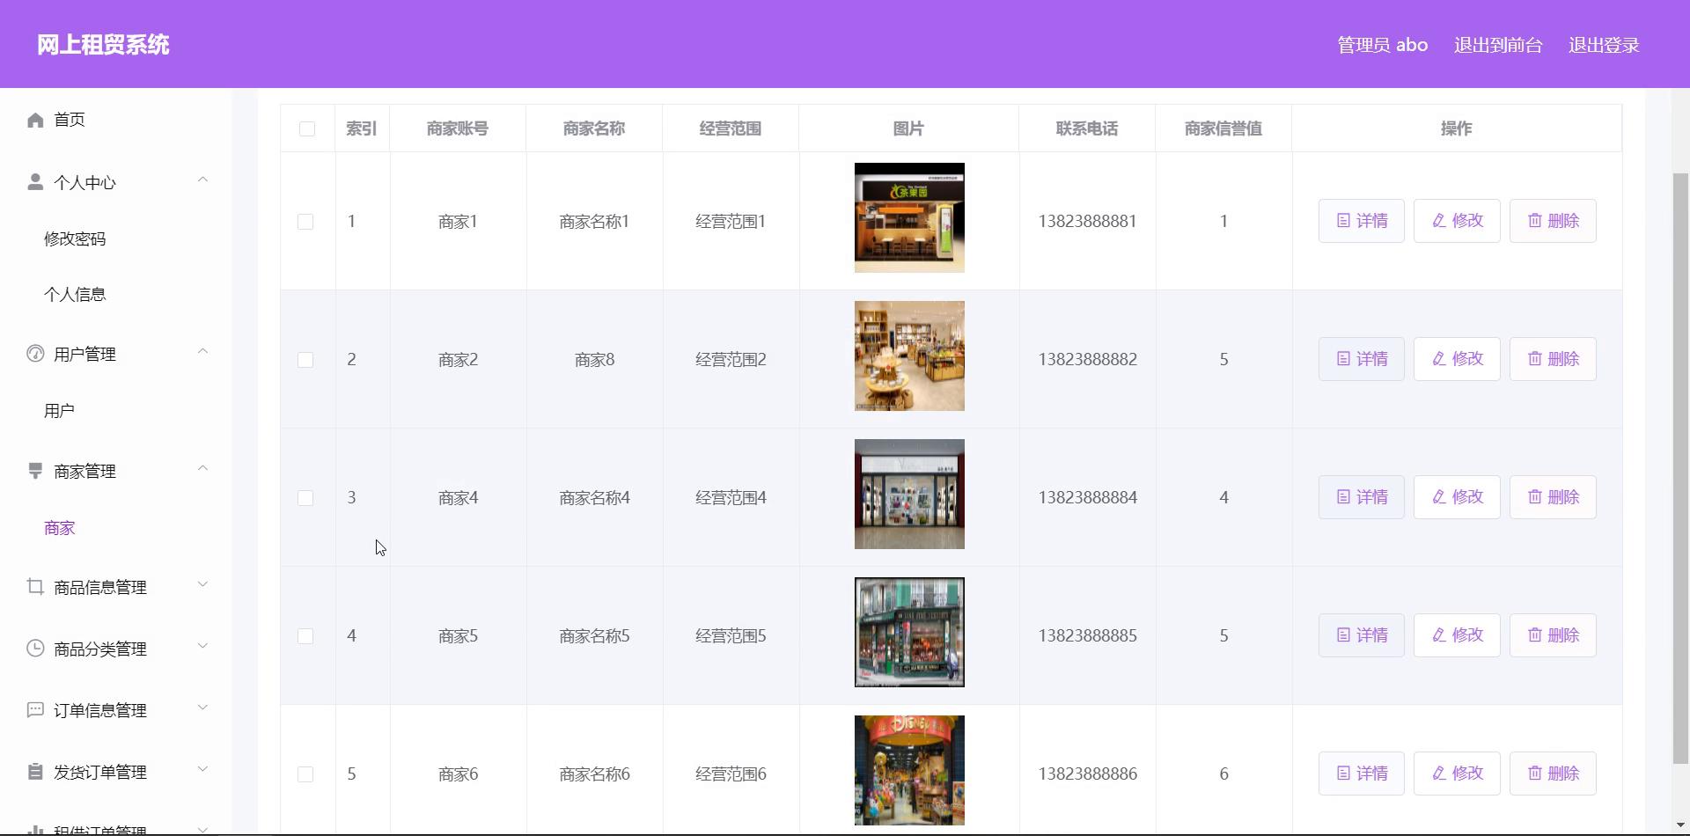Expand the 商品信息管理 chevron

(202, 585)
